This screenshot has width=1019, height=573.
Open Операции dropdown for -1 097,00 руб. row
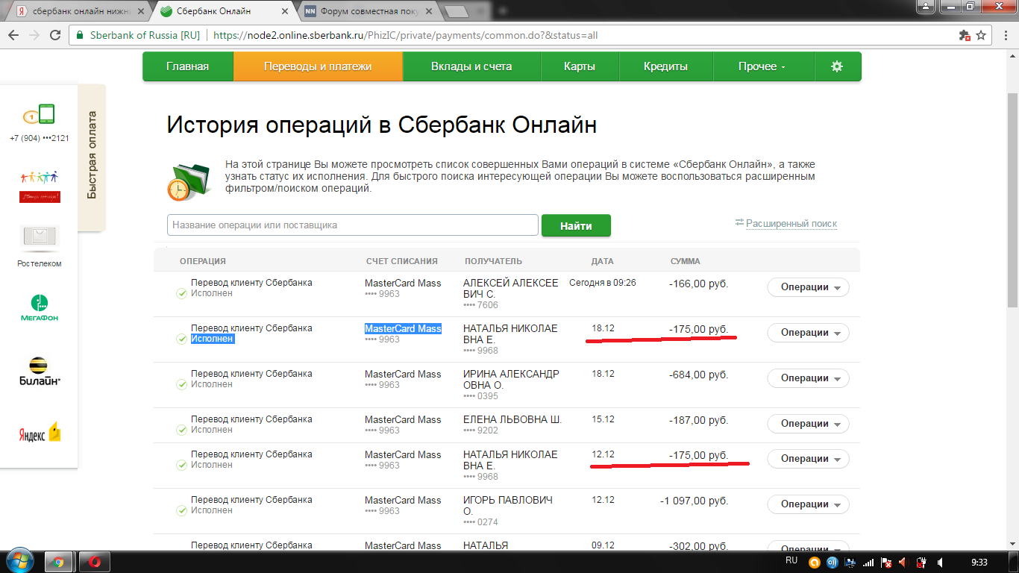[x=808, y=504]
